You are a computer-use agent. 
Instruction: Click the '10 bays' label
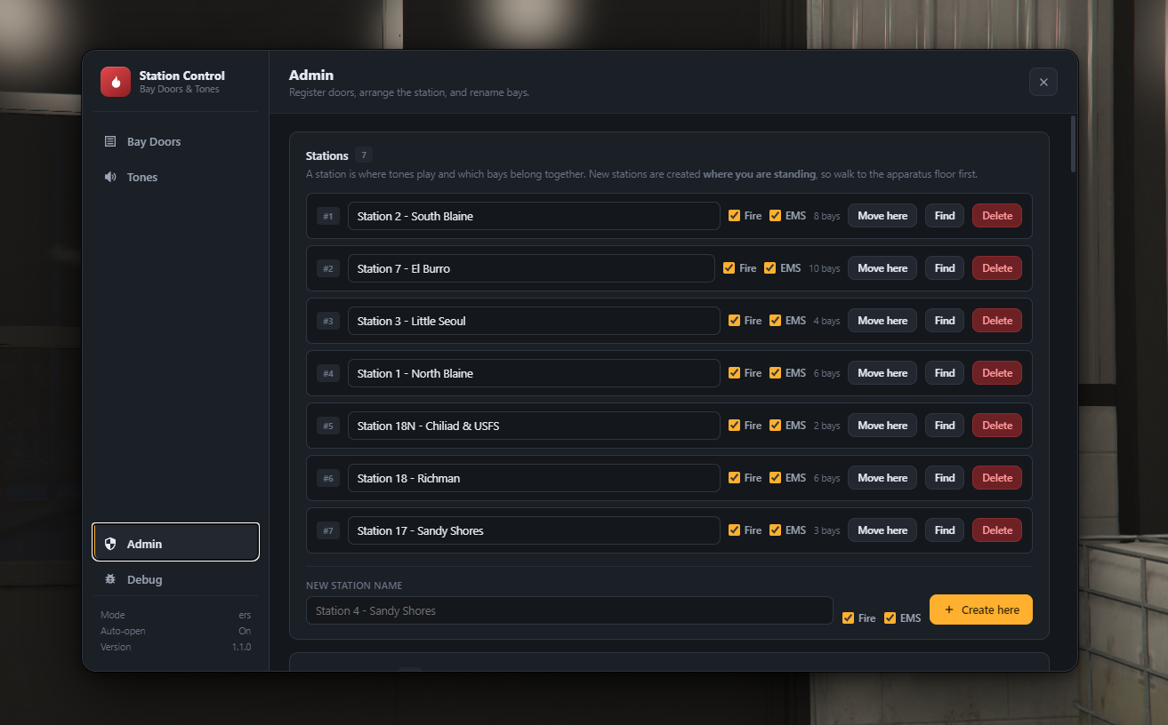coord(824,268)
